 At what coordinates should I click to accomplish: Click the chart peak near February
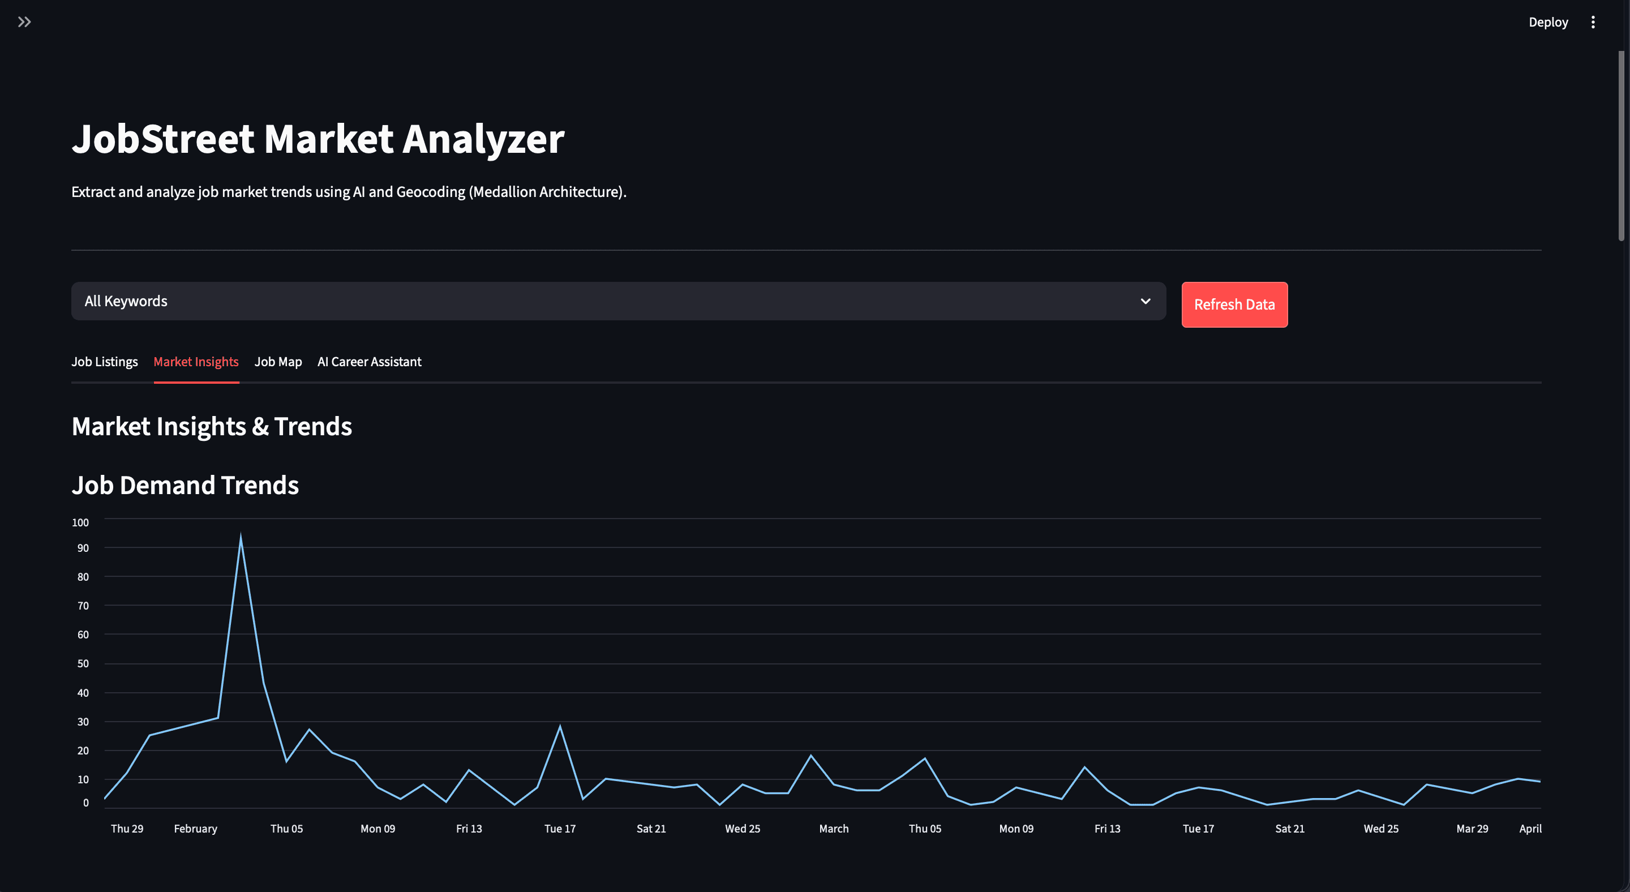(241, 537)
